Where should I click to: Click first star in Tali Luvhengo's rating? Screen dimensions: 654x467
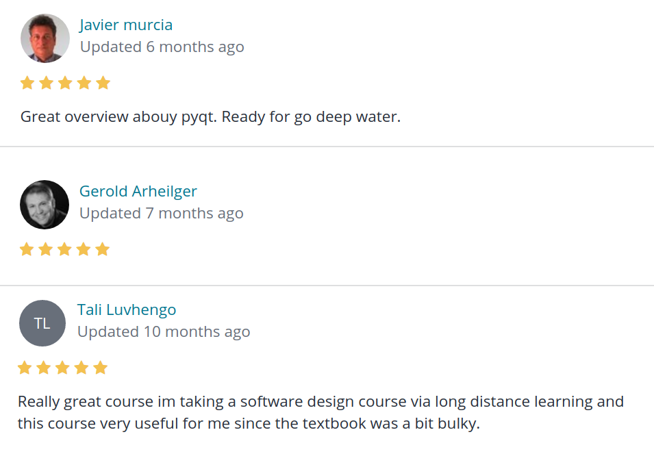coord(25,368)
